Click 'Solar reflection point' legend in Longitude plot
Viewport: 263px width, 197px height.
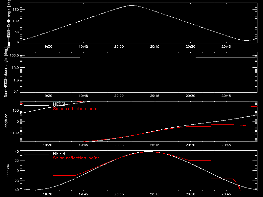76,109
